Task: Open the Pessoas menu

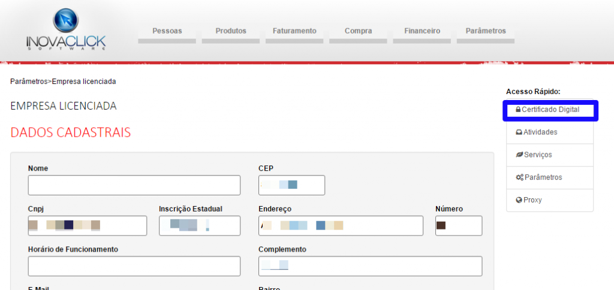Action: point(167,31)
